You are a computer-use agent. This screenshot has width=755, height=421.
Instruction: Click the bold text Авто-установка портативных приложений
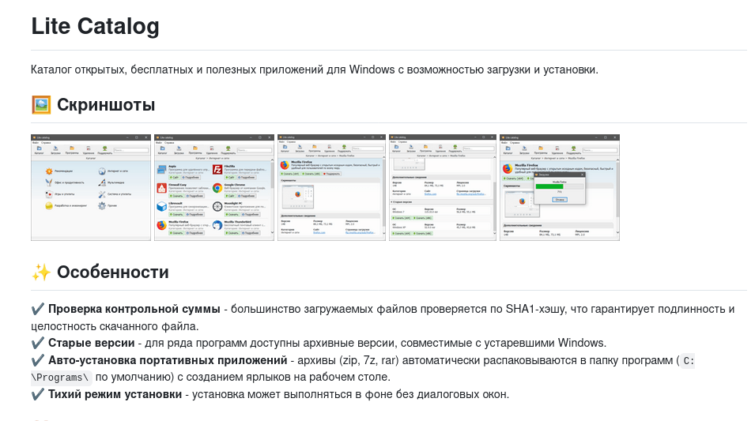168,360
